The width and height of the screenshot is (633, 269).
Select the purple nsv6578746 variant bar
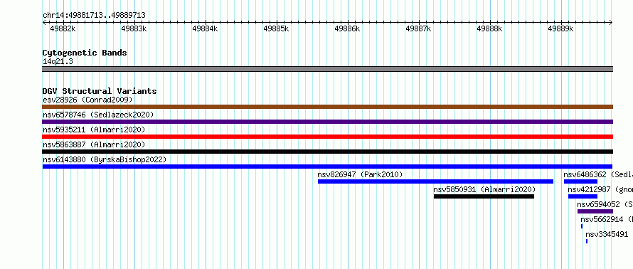click(327, 122)
